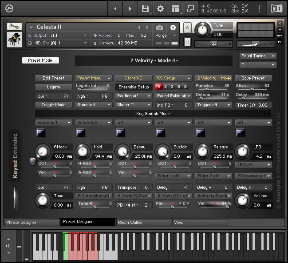Click the Toggle Mode button
Screen dimensions: 288x263
click(x=54, y=105)
